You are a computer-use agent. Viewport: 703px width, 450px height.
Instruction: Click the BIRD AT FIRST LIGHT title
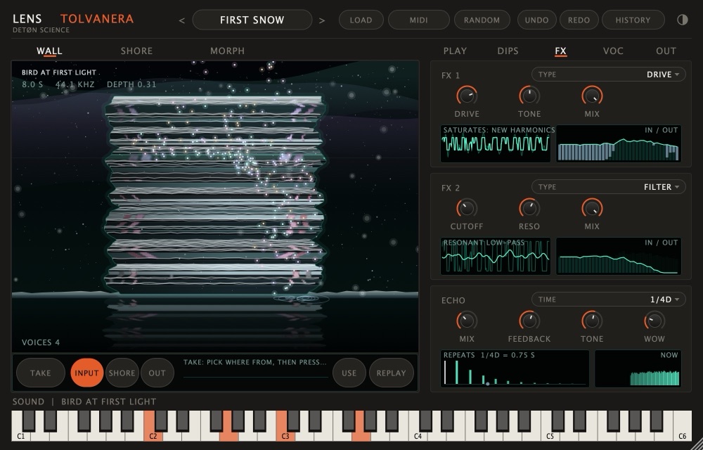click(x=59, y=72)
